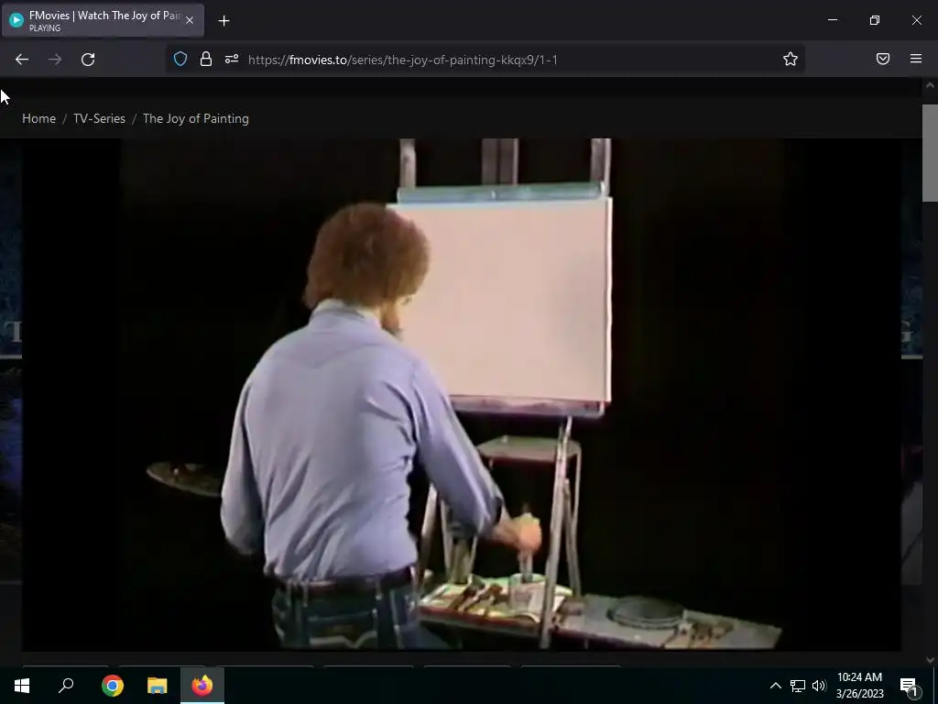
Task: Close the FMovies tab
Action: click(190, 20)
